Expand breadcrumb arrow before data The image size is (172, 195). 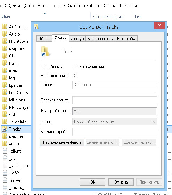tap(125, 6)
